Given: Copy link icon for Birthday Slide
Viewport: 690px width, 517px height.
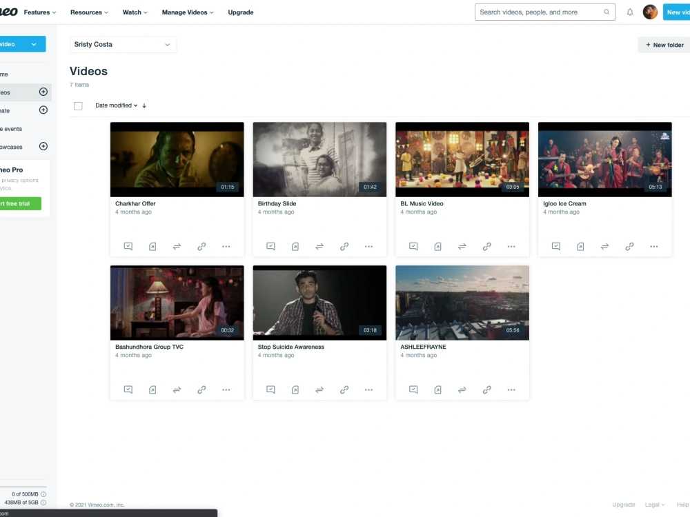Looking at the screenshot, I should [344, 247].
